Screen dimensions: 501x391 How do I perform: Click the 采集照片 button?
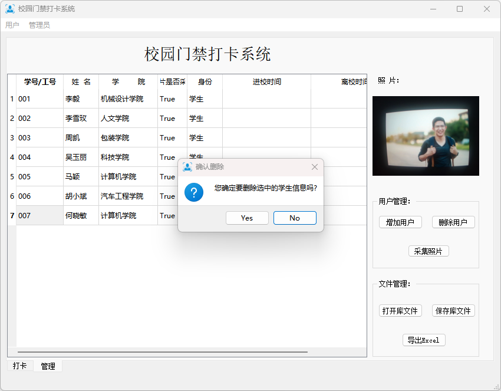[x=429, y=251]
